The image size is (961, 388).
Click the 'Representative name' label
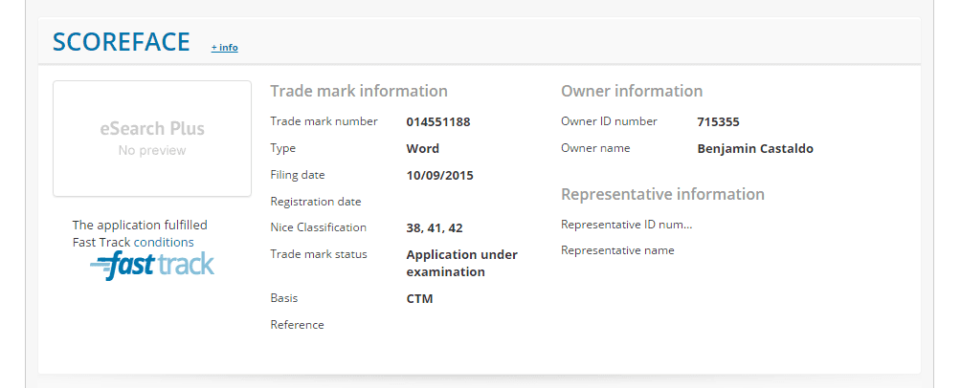[617, 250]
